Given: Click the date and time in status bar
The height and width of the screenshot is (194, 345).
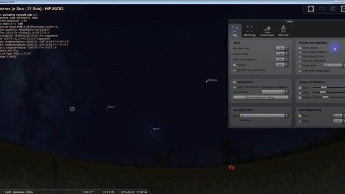Looking at the screenshot, I should [134, 192].
